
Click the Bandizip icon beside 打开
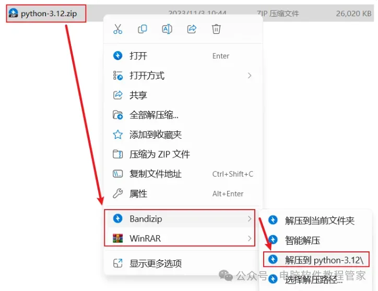(117, 56)
